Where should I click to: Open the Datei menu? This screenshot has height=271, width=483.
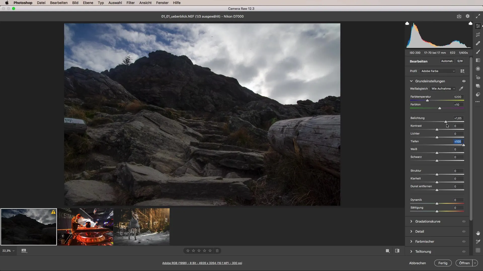coord(41,3)
